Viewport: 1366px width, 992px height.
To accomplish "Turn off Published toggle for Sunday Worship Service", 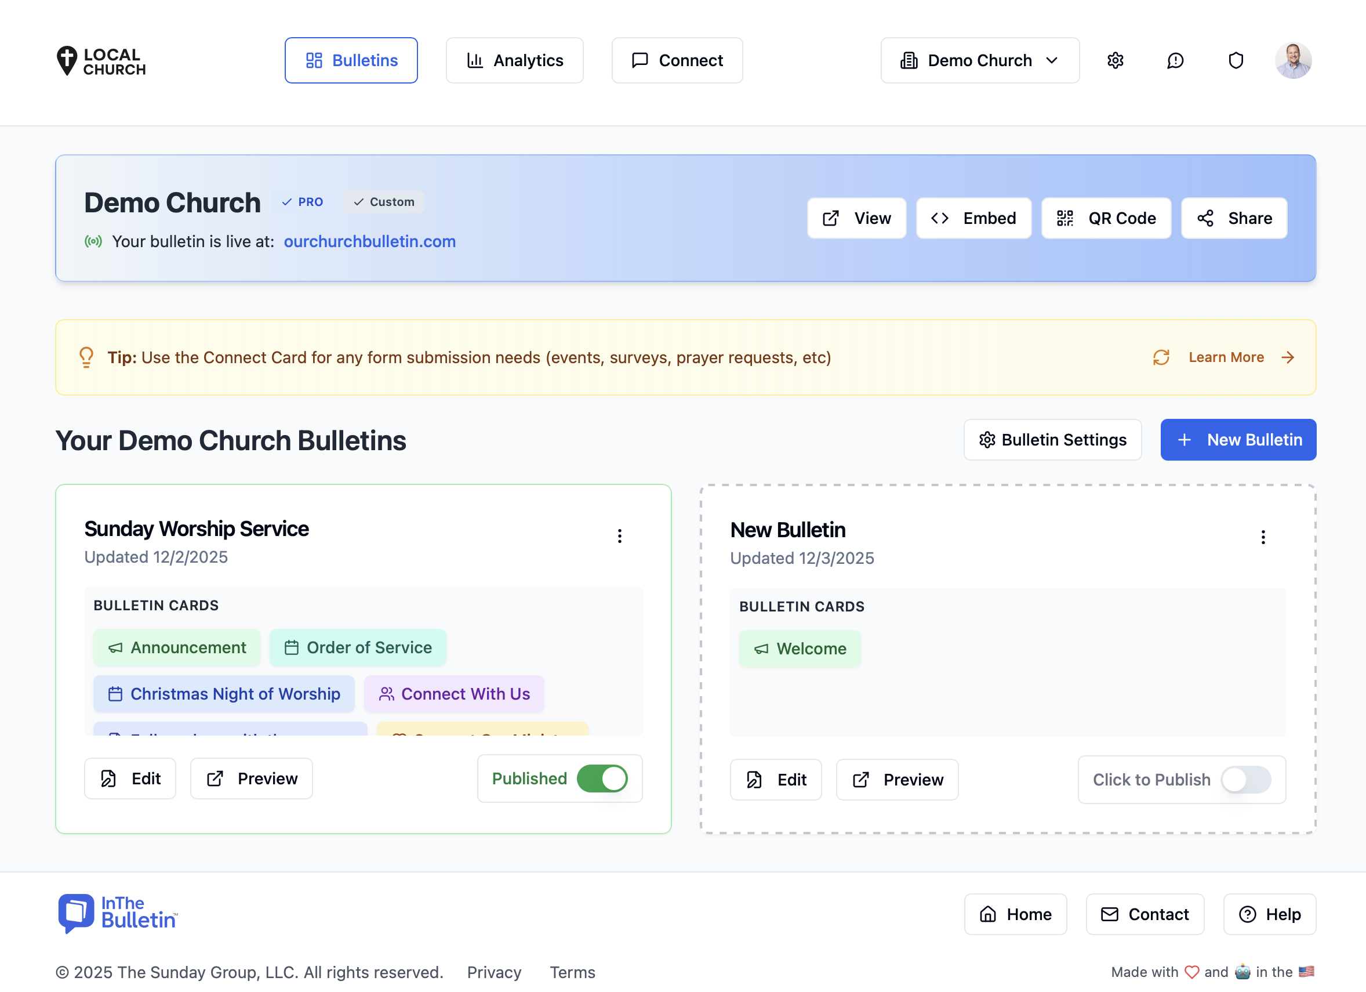I will pos(602,778).
